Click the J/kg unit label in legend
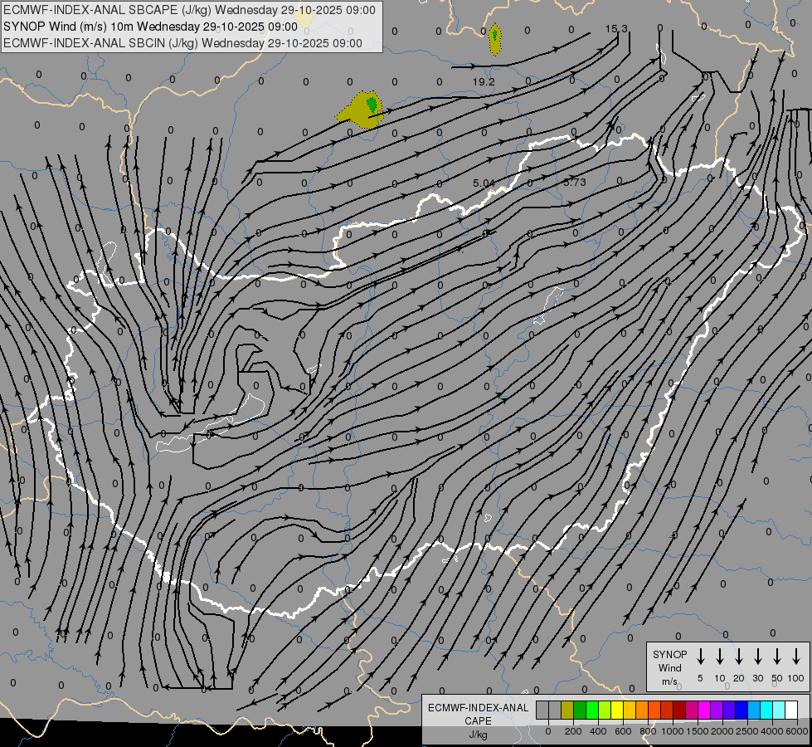Image resolution: width=812 pixels, height=747 pixels. 478,735
